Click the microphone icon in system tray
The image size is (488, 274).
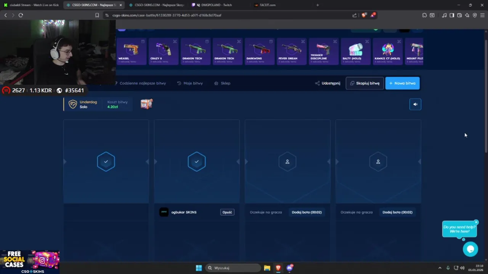448,268
